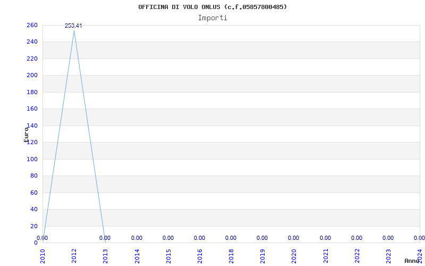Select the 40 y-axis tick label
This screenshot has width=425, height=266.
point(34,209)
